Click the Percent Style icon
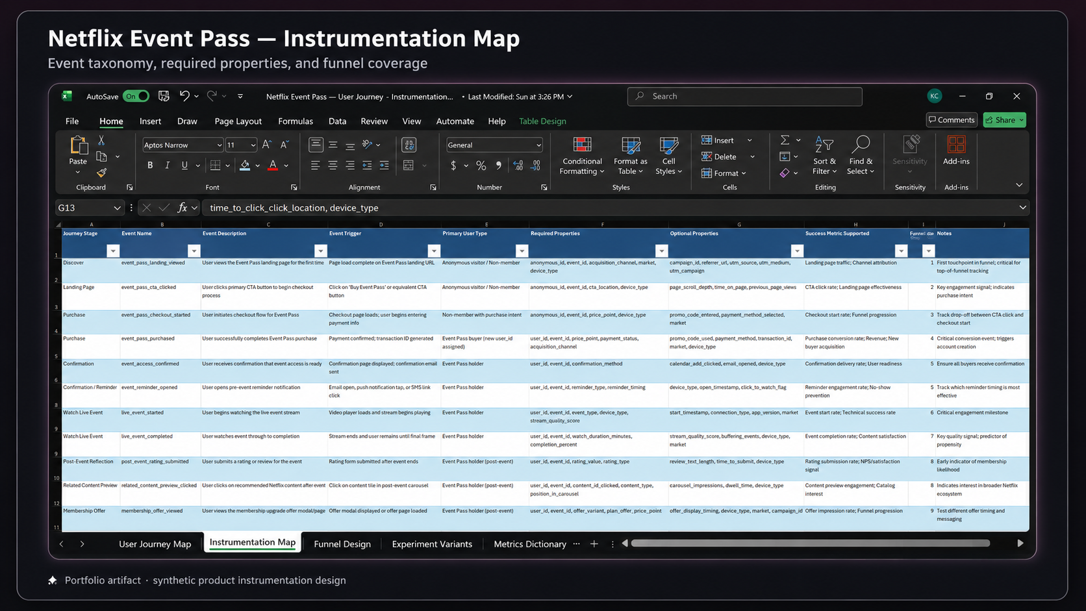Viewport: 1086px width, 611px height. pyautogui.click(x=481, y=166)
